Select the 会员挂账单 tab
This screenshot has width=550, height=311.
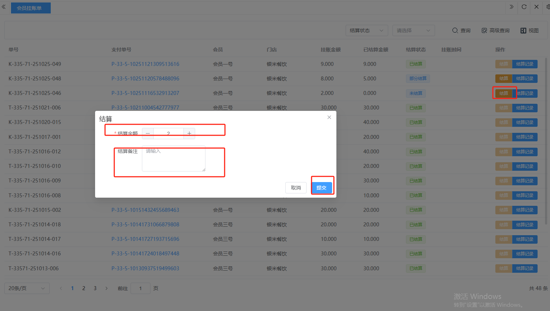pyautogui.click(x=31, y=8)
